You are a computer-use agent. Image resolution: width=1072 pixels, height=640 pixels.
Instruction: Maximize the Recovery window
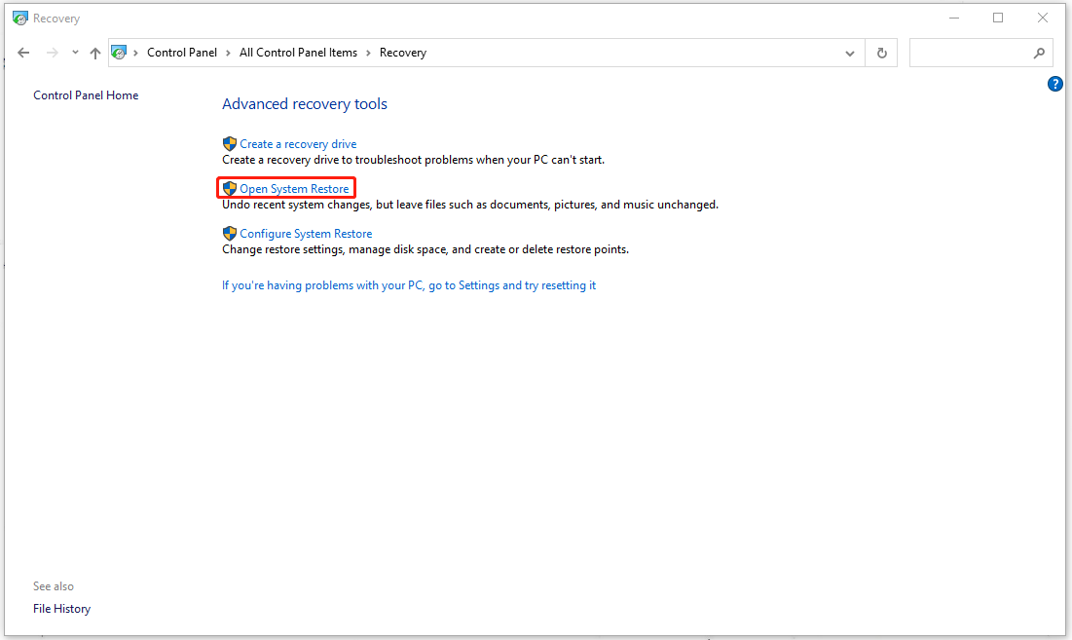[998, 18]
